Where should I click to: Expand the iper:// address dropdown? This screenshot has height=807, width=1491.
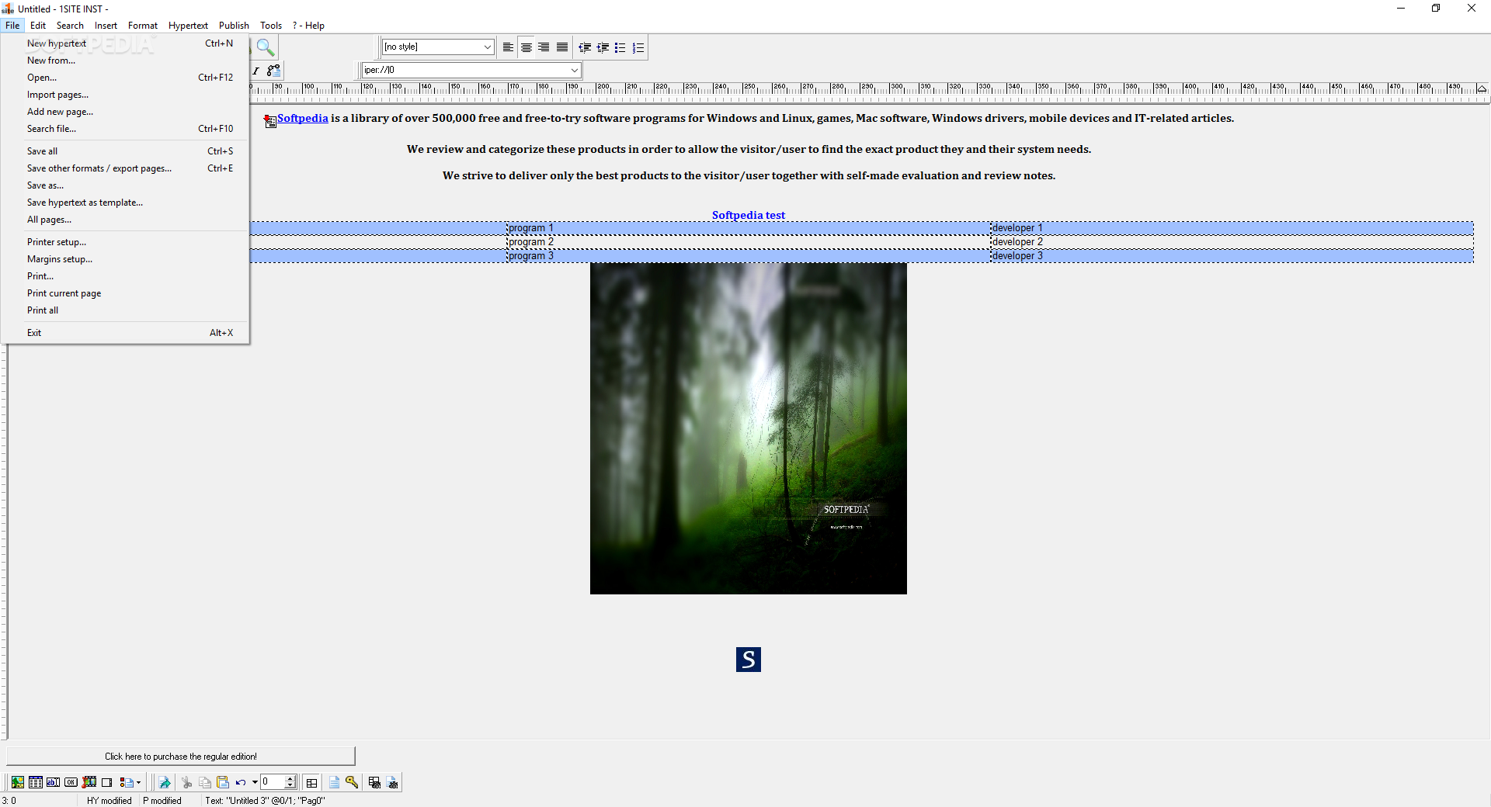click(575, 70)
